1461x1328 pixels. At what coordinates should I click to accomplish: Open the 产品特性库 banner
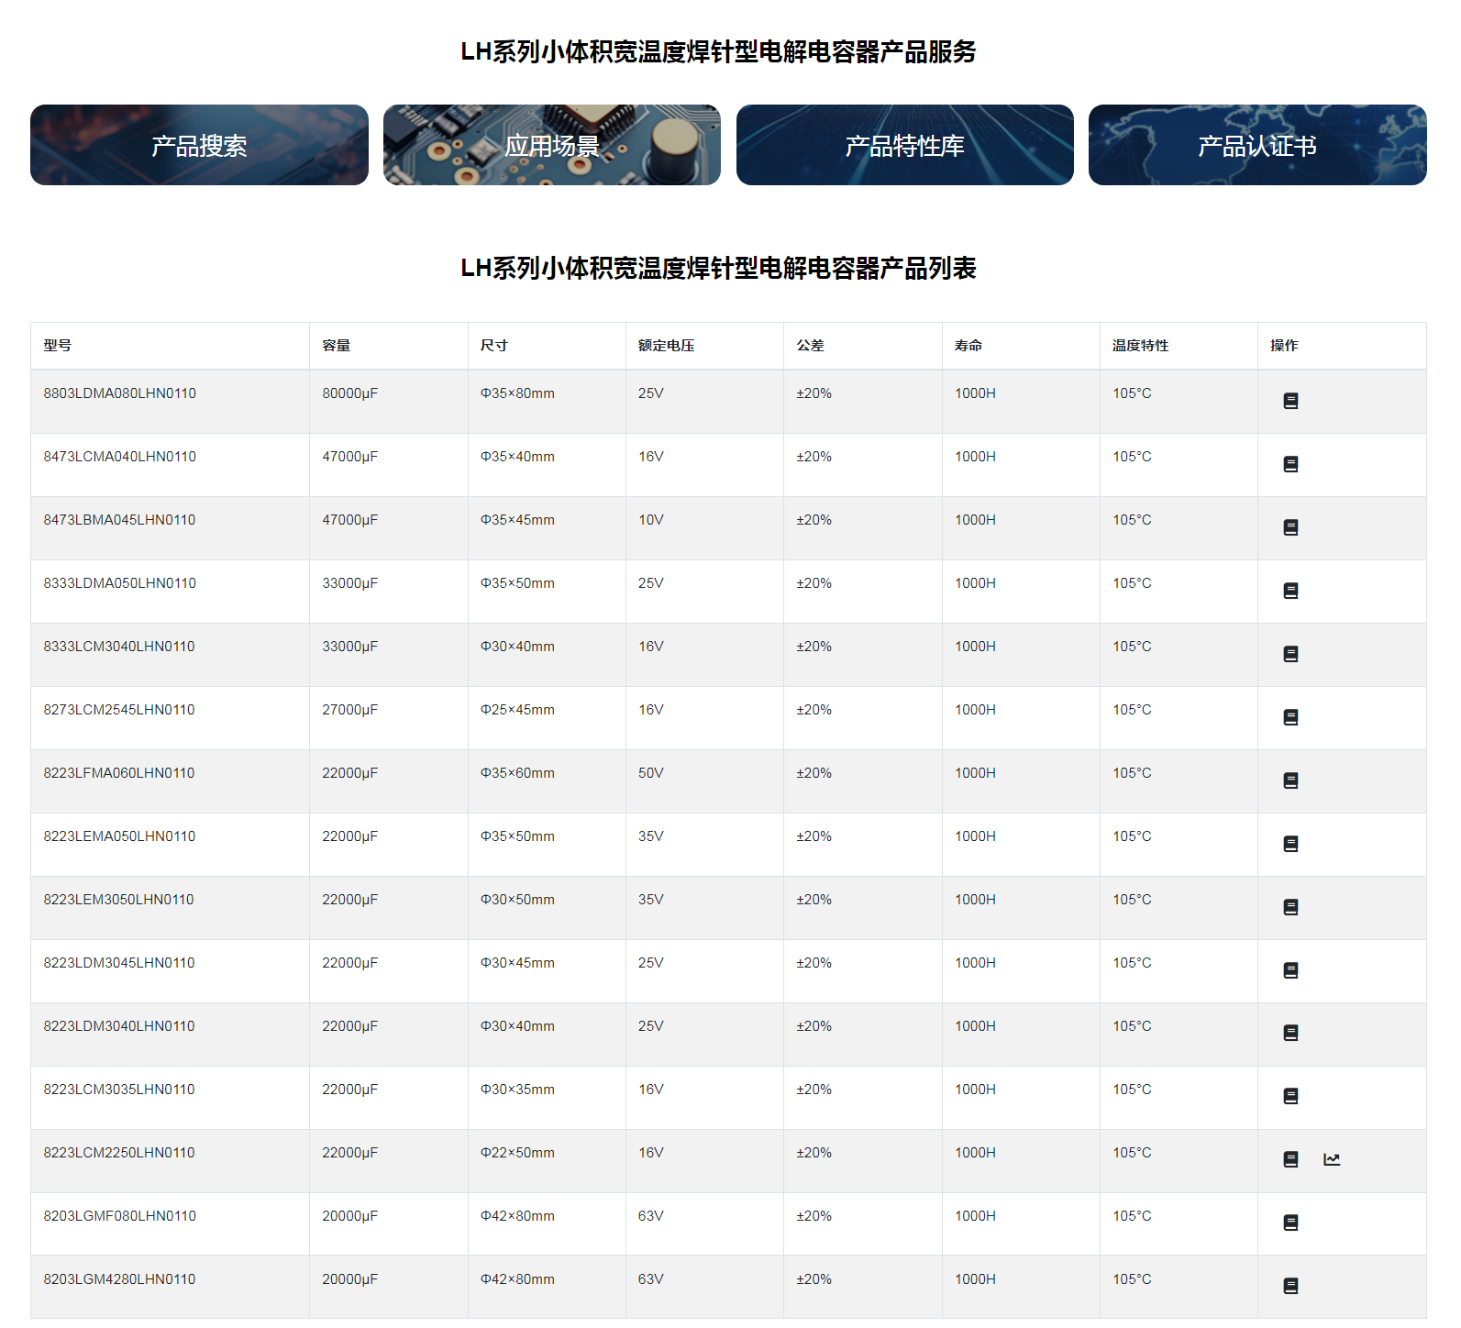tap(904, 145)
